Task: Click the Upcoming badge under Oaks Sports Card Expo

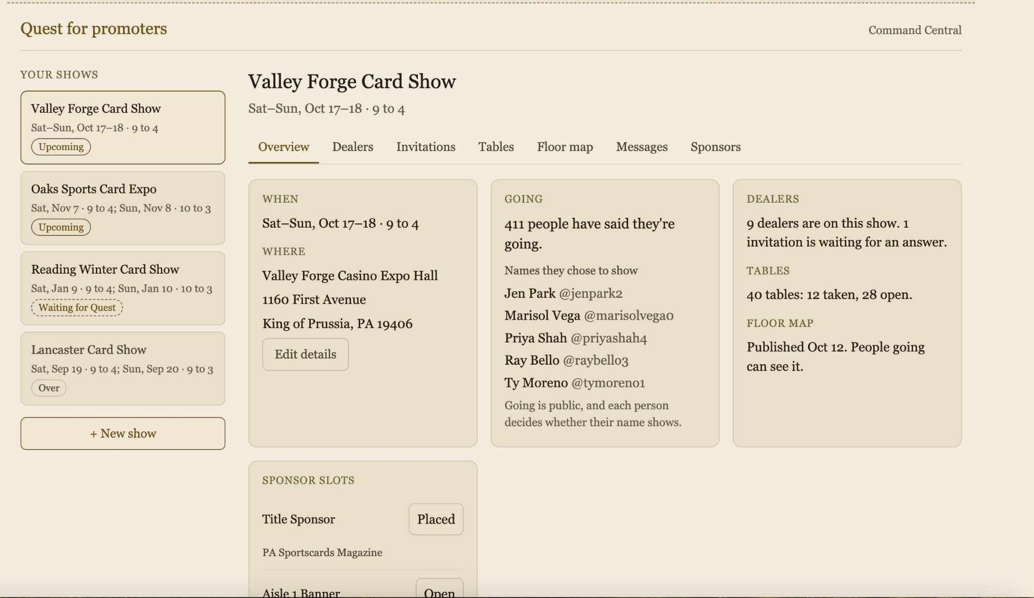Action: click(x=61, y=227)
